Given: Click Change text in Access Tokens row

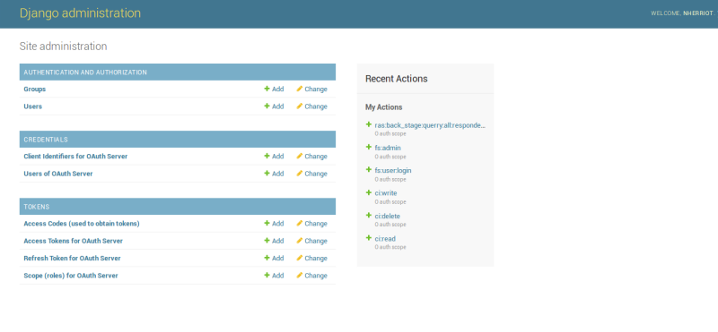Looking at the screenshot, I should click(x=316, y=241).
